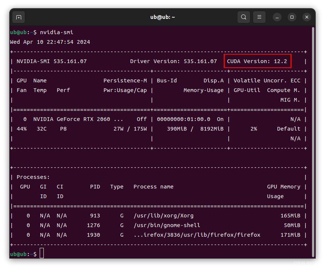Click the process ID '1930'
The width and height of the screenshot is (325, 269).
(93, 235)
